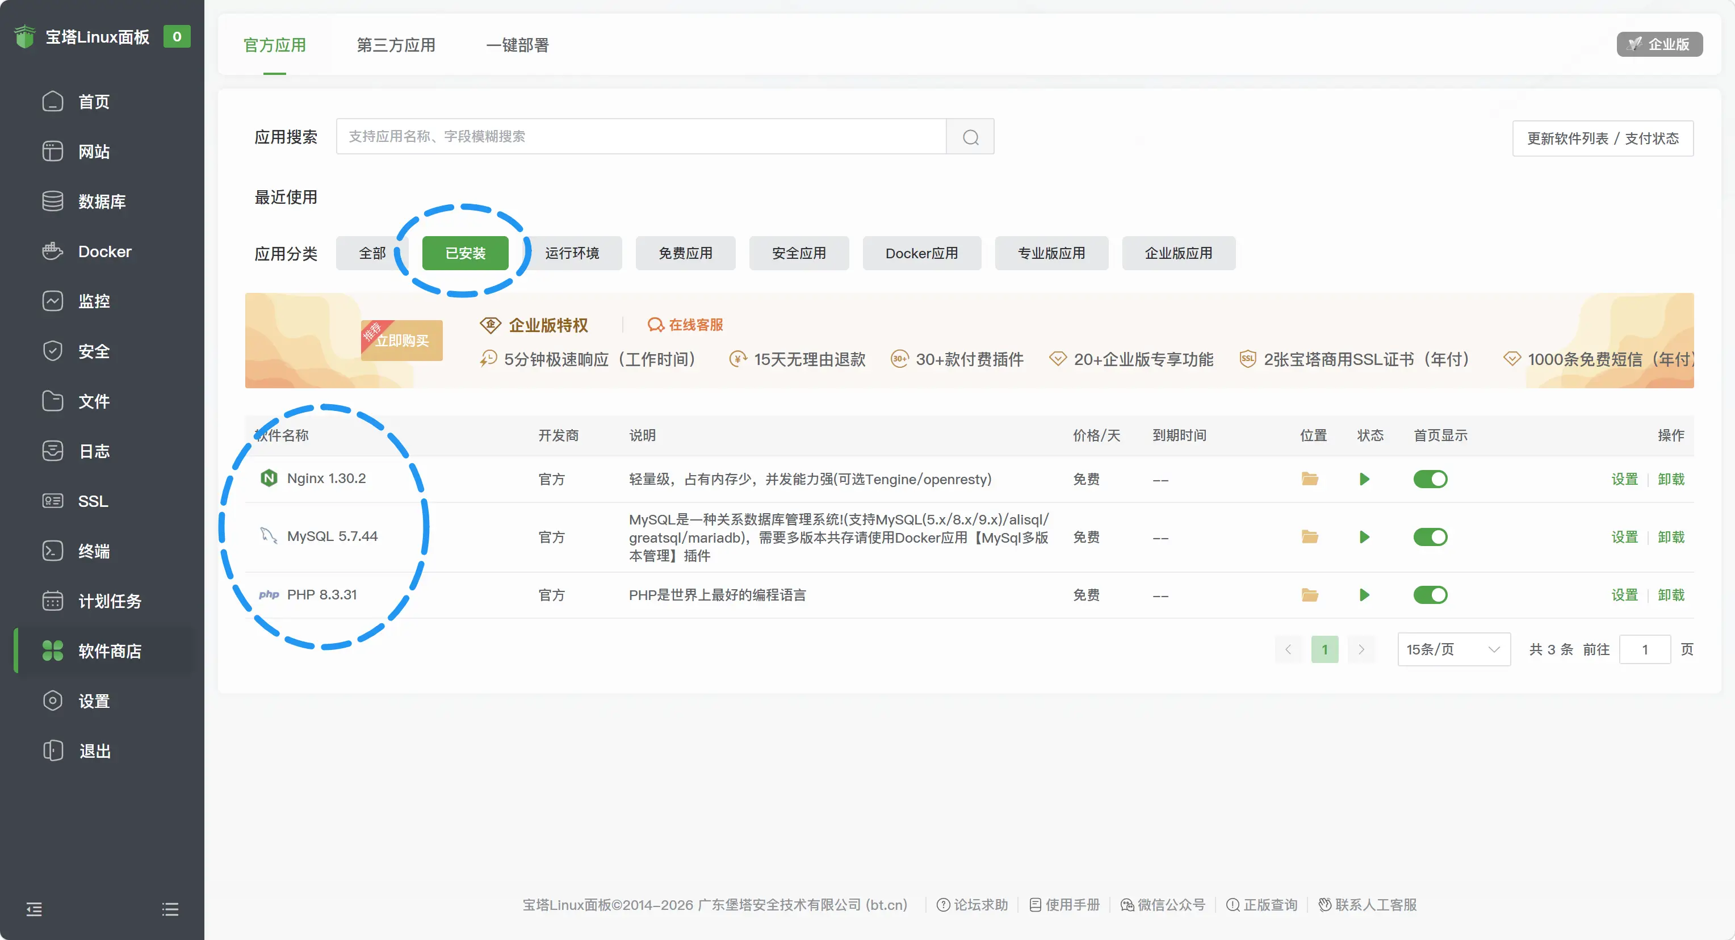Open MySQL install folder location icon

1310,536
